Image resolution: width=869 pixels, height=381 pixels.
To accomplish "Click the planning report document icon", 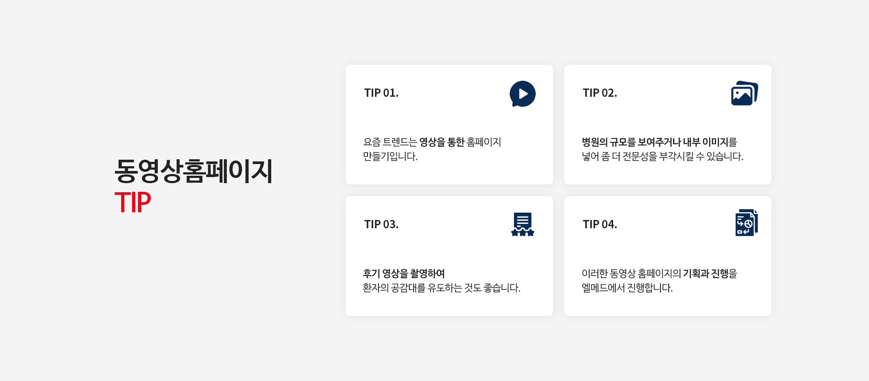I will pos(746,223).
